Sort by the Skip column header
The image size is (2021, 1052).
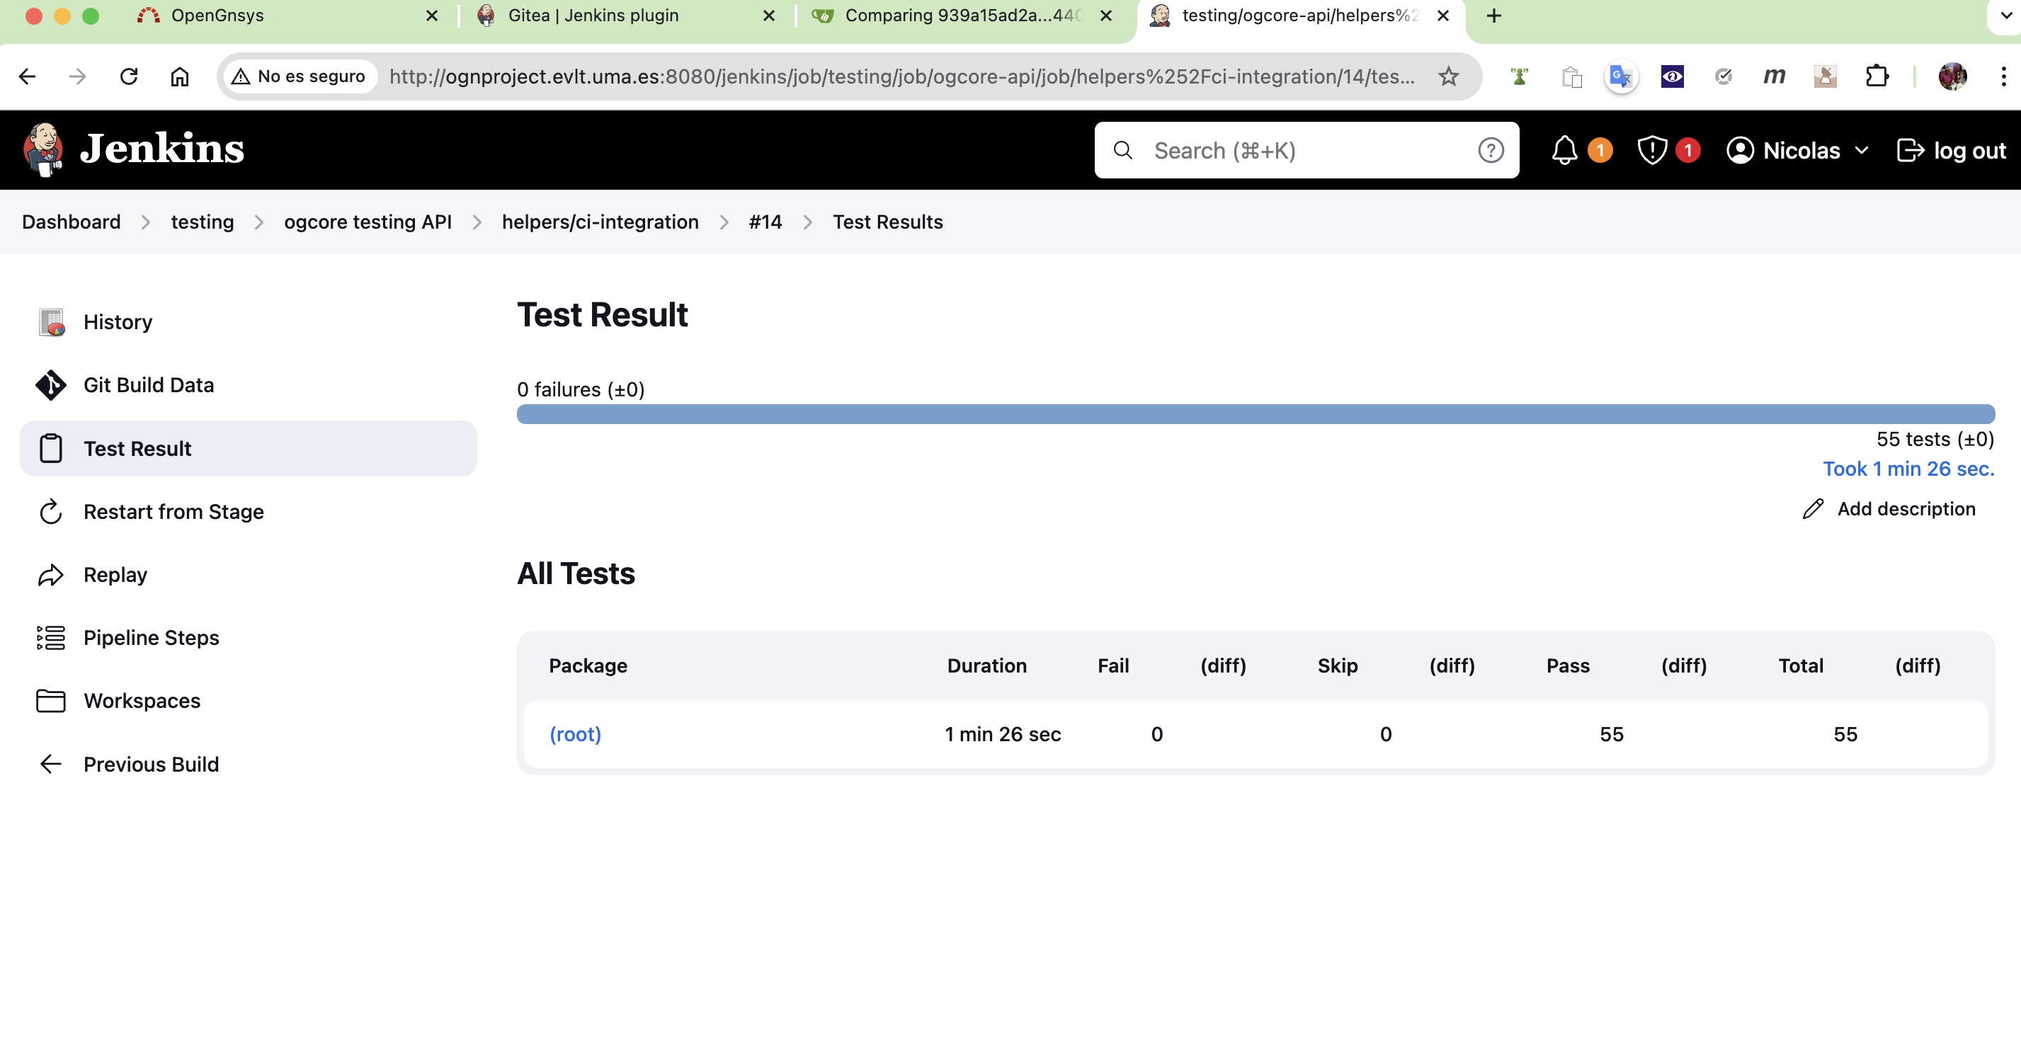(x=1338, y=666)
